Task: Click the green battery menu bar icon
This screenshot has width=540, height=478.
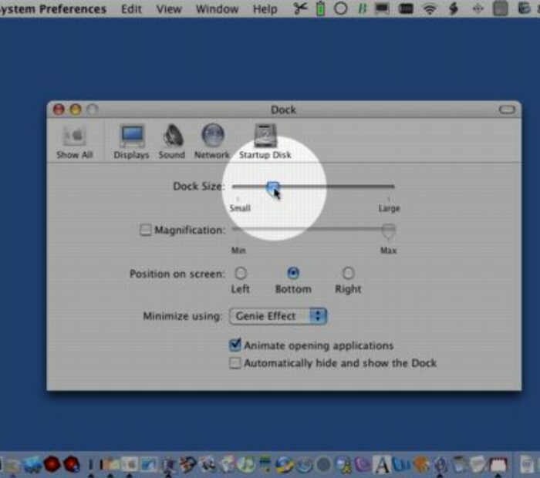Action: click(320, 8)
